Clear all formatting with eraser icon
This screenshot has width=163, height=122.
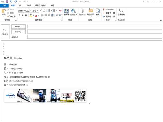point(60,11)
